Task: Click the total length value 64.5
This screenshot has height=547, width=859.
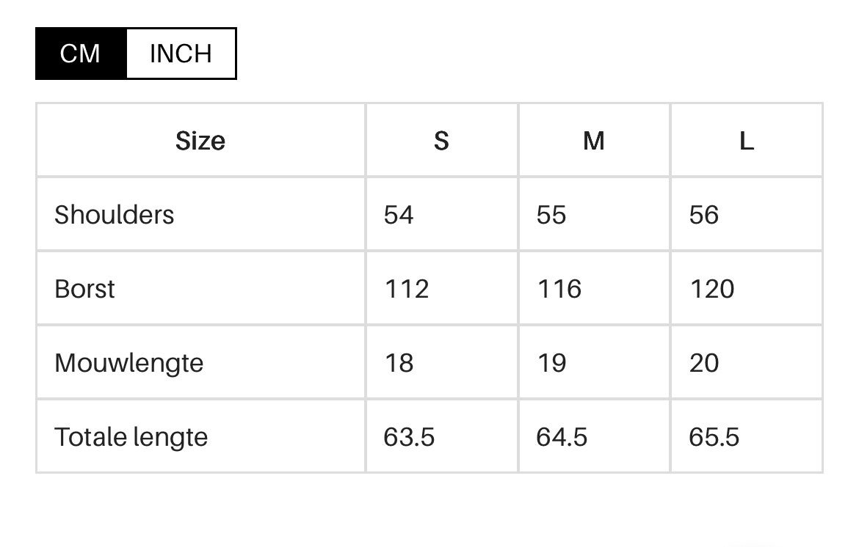Action: (x=562, y=437)
